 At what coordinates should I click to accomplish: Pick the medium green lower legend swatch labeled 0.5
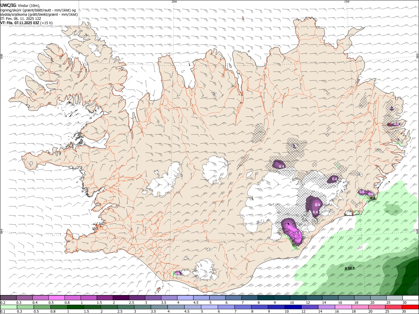[42, 307]
